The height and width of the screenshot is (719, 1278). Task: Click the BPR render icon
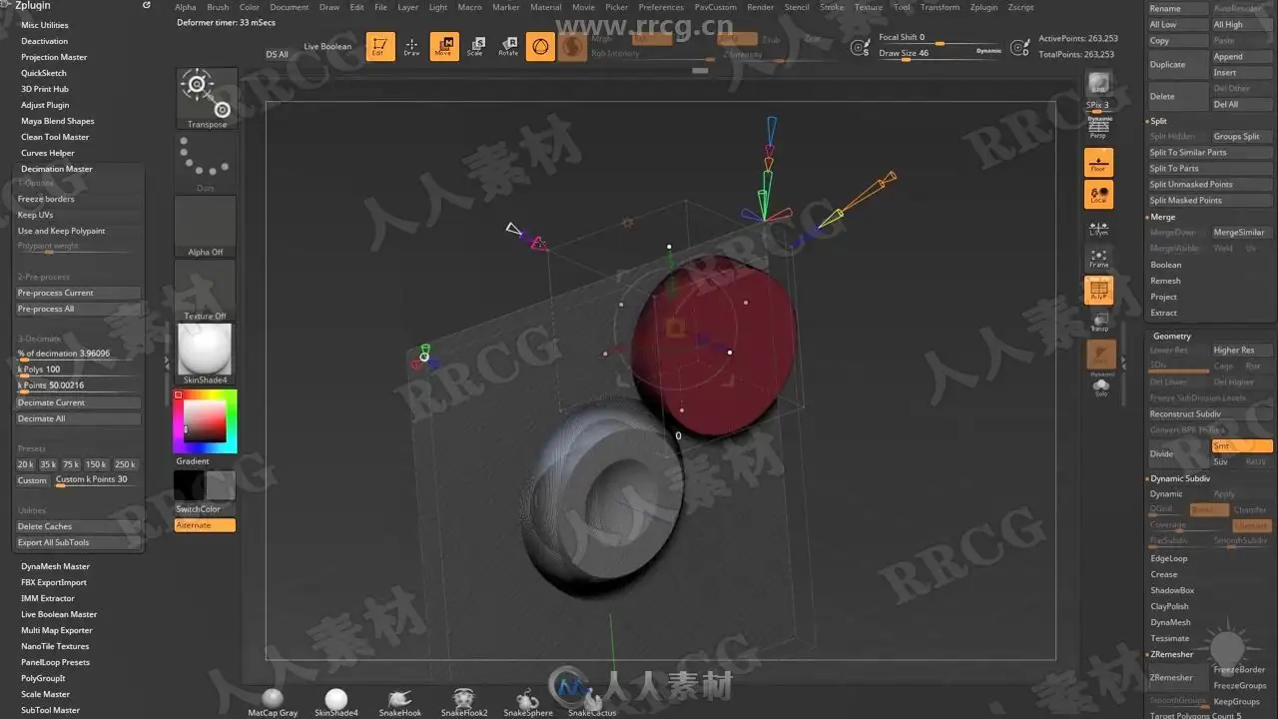(1098, 83)
